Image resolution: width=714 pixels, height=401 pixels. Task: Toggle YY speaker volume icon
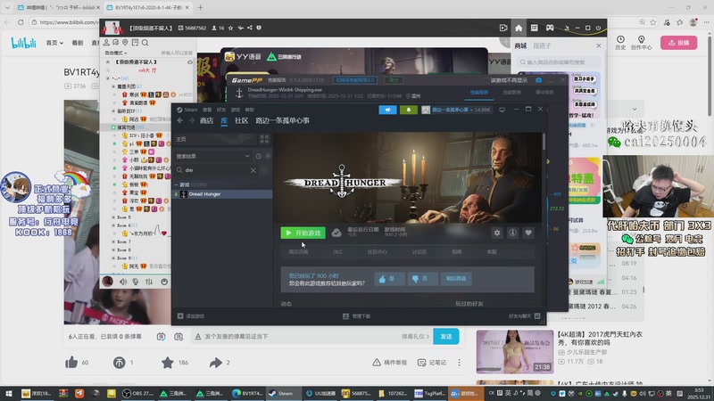[123, 282]
